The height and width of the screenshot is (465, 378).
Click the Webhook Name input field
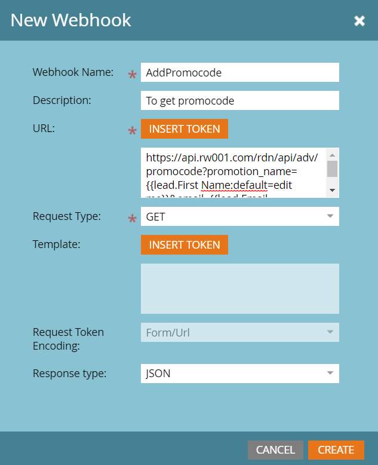click(x=239, y=73)
